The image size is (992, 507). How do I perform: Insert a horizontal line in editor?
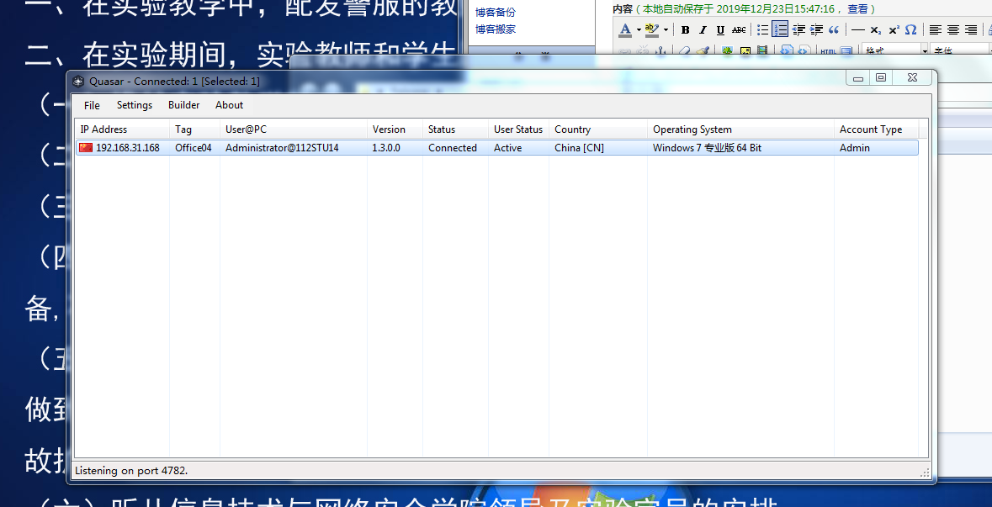tap(858, 29)
